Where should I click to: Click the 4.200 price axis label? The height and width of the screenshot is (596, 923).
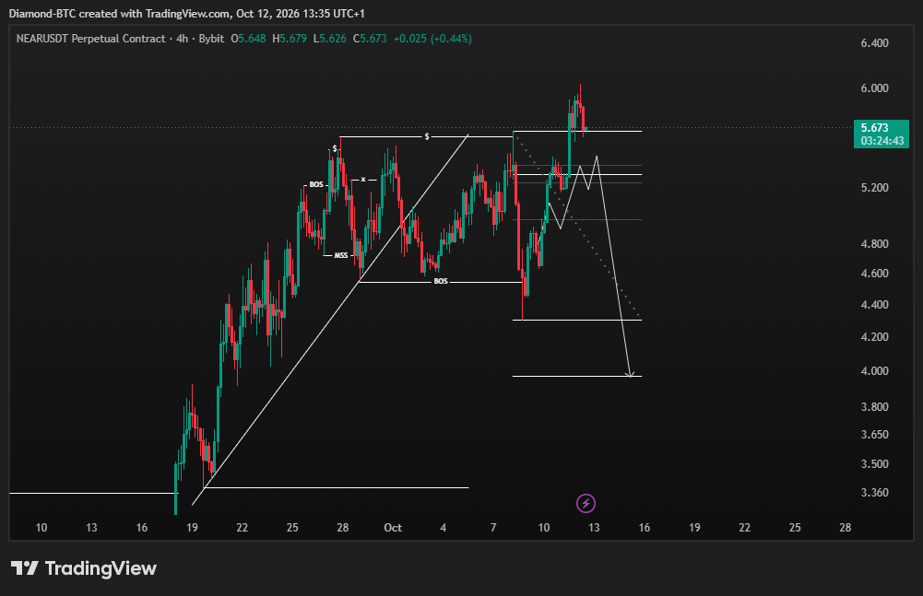pyautogui.click(x=875, y=337)
